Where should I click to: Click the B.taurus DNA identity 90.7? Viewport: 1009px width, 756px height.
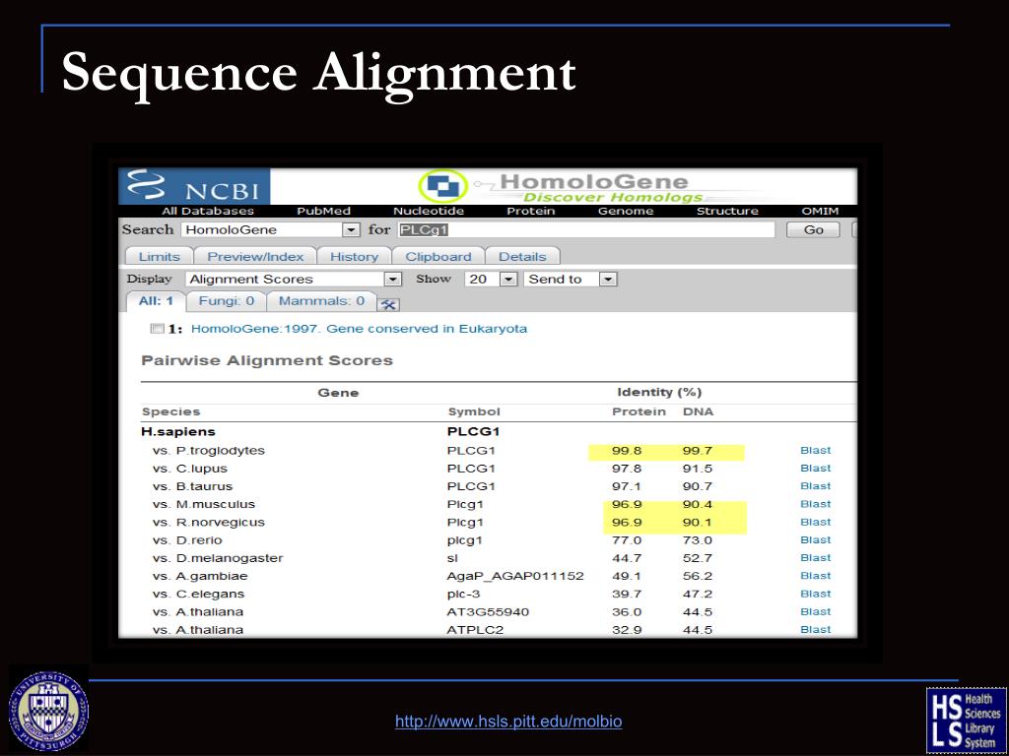click(x=697, y=486)
